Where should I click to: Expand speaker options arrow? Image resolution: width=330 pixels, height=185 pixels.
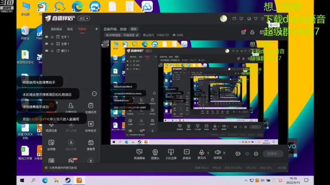pos(224,153)
